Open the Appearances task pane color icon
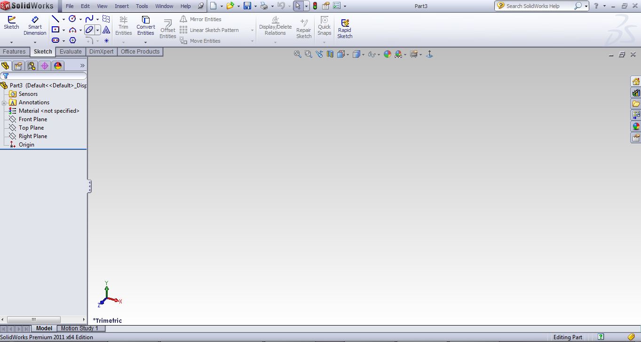641x342 pixels. click(x=636, y=126)
